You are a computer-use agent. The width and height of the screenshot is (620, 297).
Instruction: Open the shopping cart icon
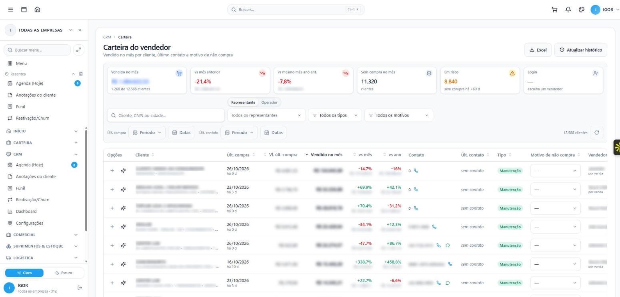(554, 10)
